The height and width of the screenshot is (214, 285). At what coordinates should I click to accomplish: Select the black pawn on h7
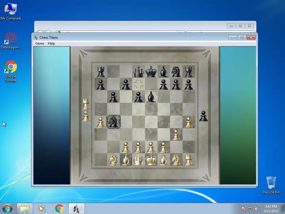click(188, 85)
